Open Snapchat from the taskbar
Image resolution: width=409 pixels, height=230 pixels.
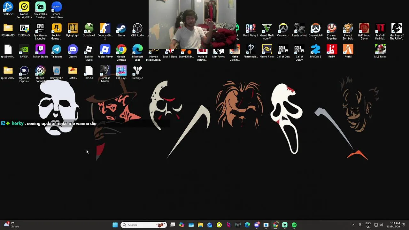click(x=219, y=225)
